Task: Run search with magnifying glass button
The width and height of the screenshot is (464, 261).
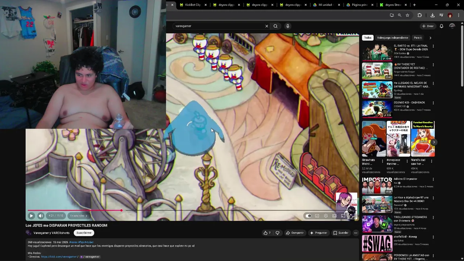Action: coord(275,26)
